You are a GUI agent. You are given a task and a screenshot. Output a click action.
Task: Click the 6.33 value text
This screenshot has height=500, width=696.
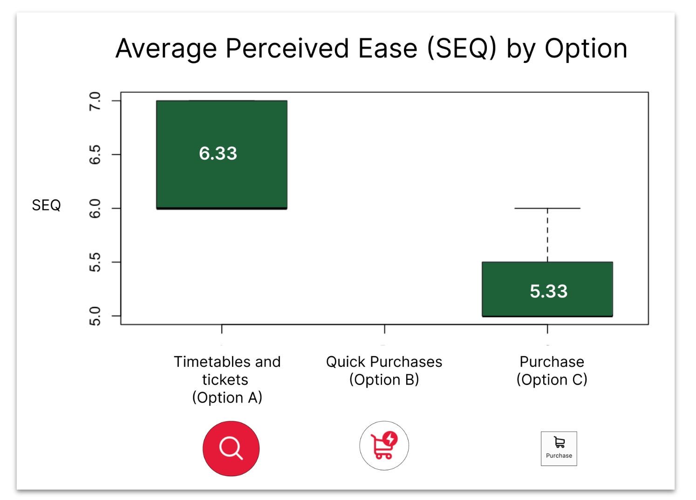pyautogui.click(x=218, y=153)
